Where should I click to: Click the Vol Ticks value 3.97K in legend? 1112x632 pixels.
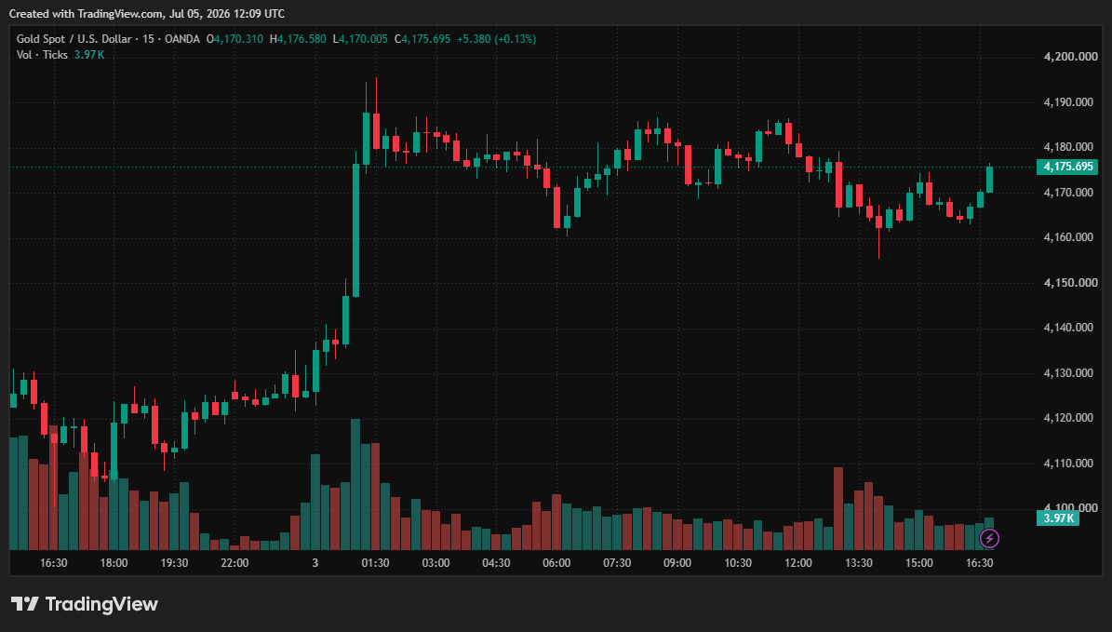pyautogui.click(x=89, y=55)
